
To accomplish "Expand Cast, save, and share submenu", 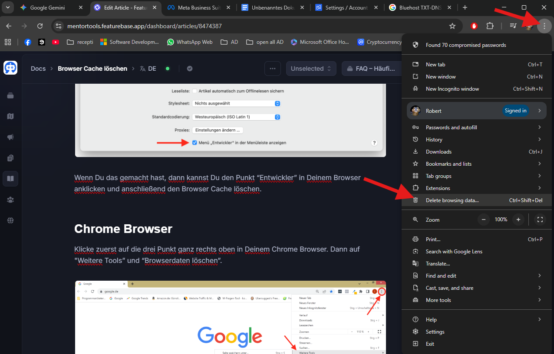I will coord(477,288).
